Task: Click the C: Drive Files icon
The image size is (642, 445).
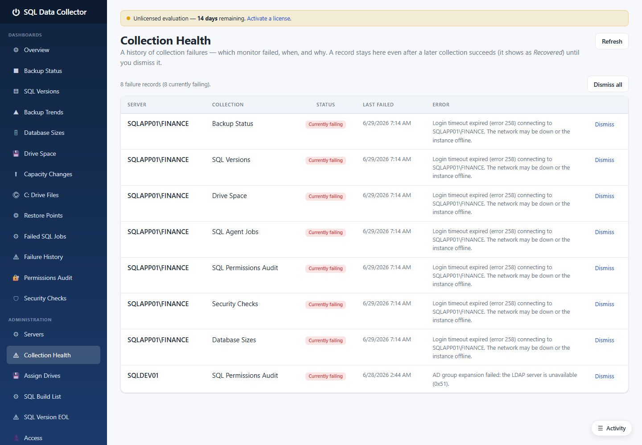Action: (16, 195)
